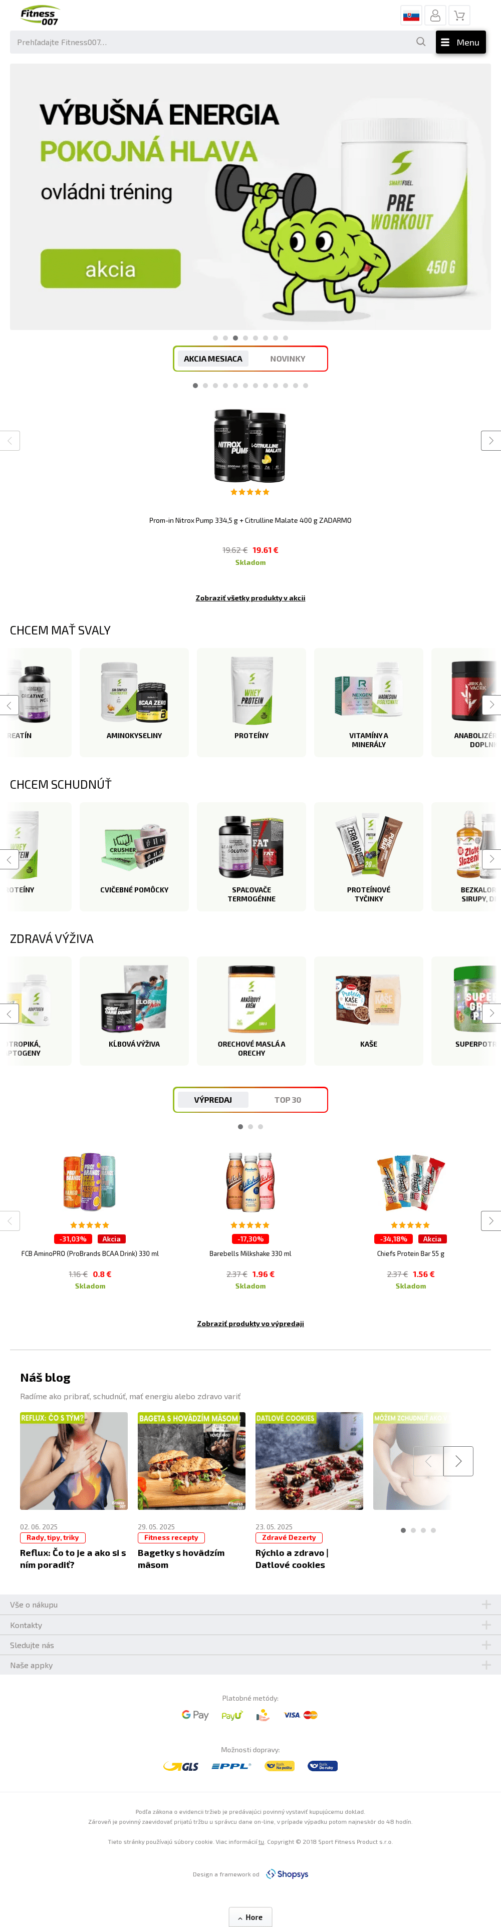The width and height of the screenshot is (501, 1927).
Task: Select the VÝPREDAJ toggle tab
Action: tap(213, 1100)
